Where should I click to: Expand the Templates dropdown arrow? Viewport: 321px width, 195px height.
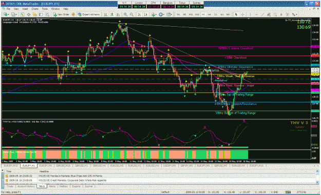172,14
